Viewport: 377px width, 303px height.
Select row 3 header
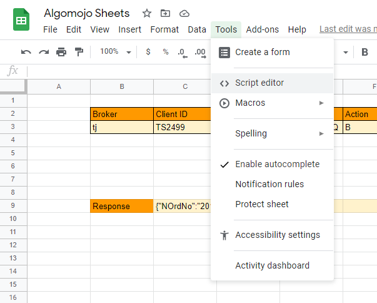pyautogui.click(x=13, y=127)
